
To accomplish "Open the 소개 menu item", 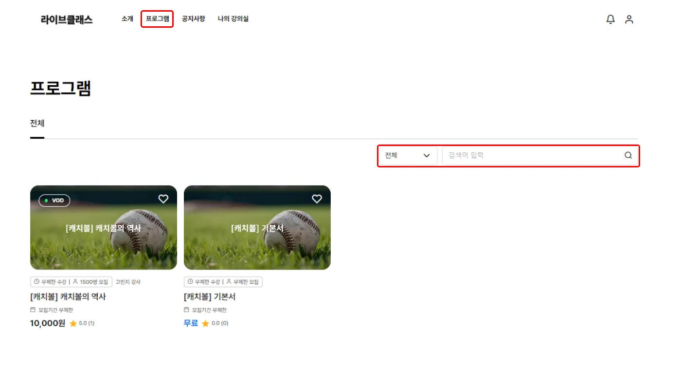I will 127,19.
